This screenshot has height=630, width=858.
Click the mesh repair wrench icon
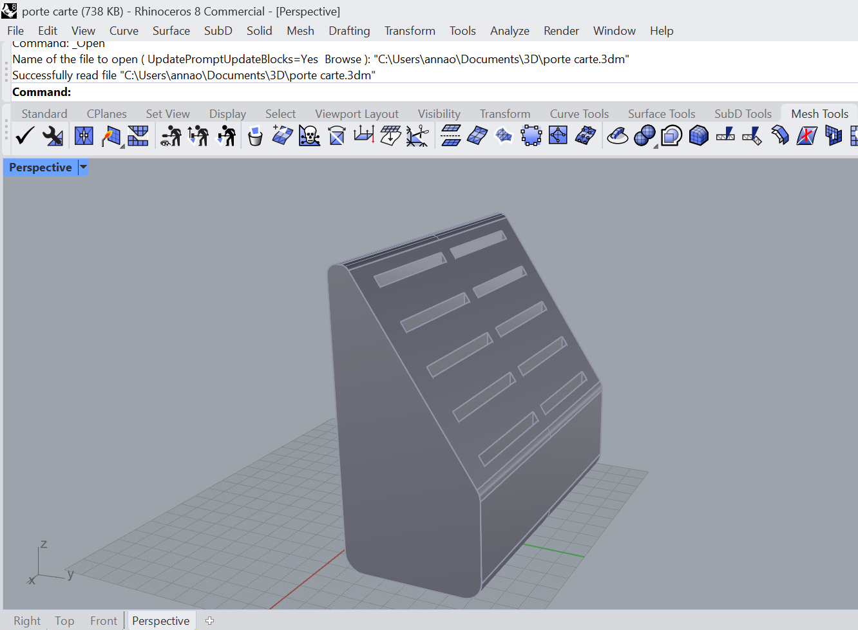[x=52, y=136]
